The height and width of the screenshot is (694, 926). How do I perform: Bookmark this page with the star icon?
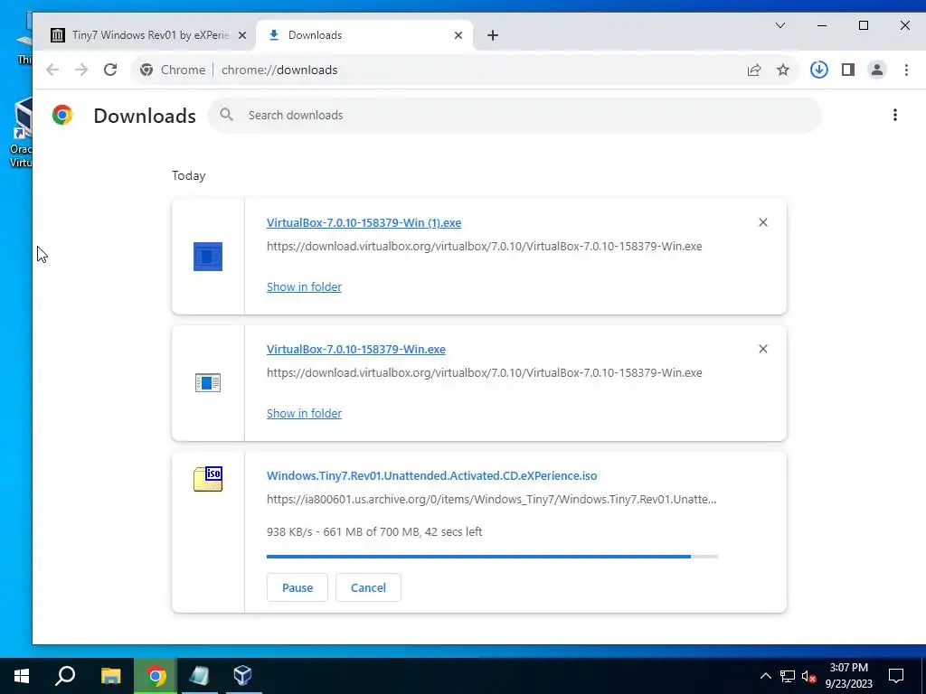783,70
